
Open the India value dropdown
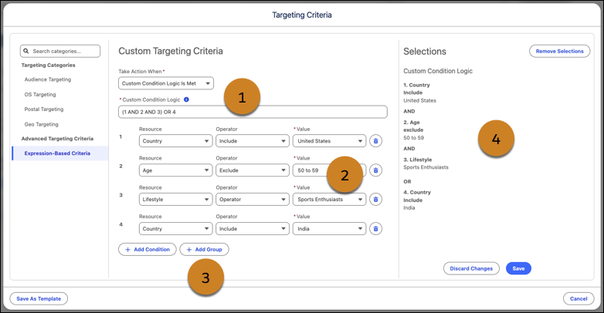tap(329, 229)
